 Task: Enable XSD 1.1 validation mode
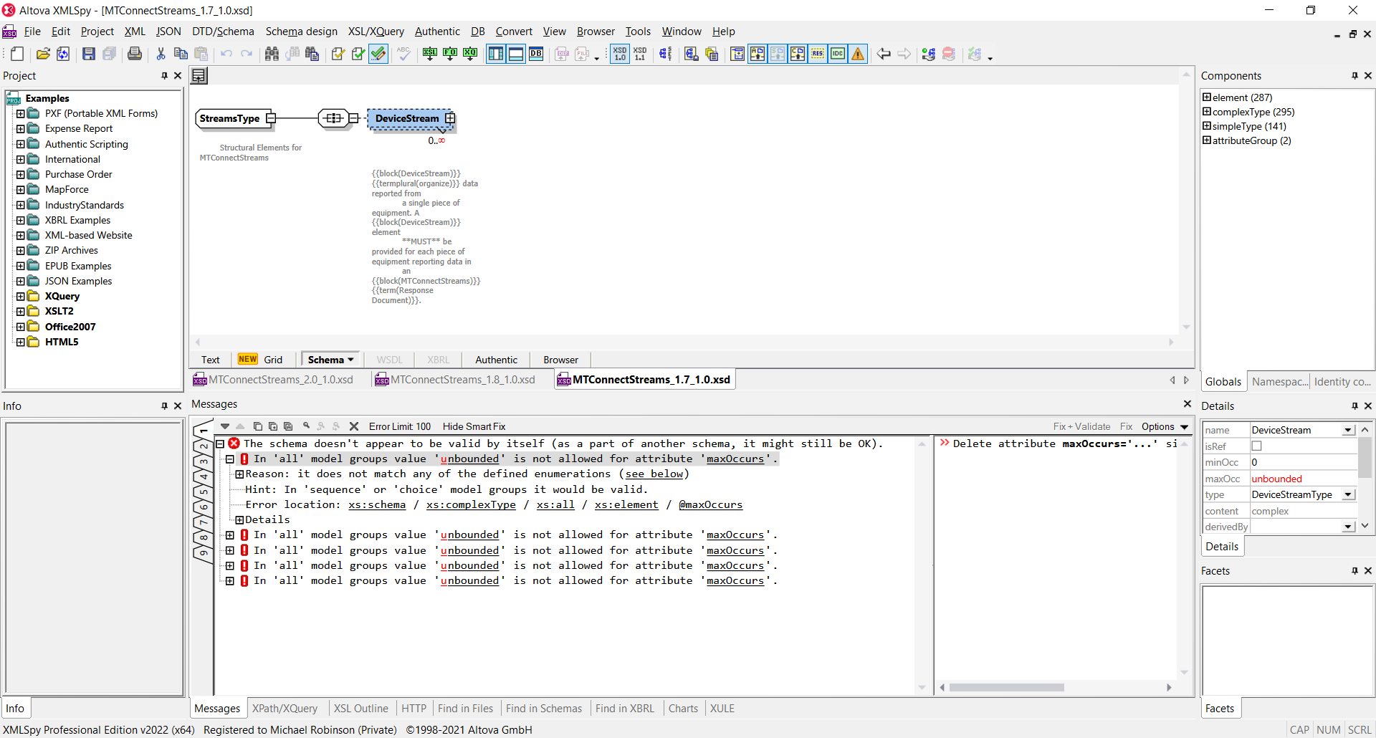coord(640,54)
